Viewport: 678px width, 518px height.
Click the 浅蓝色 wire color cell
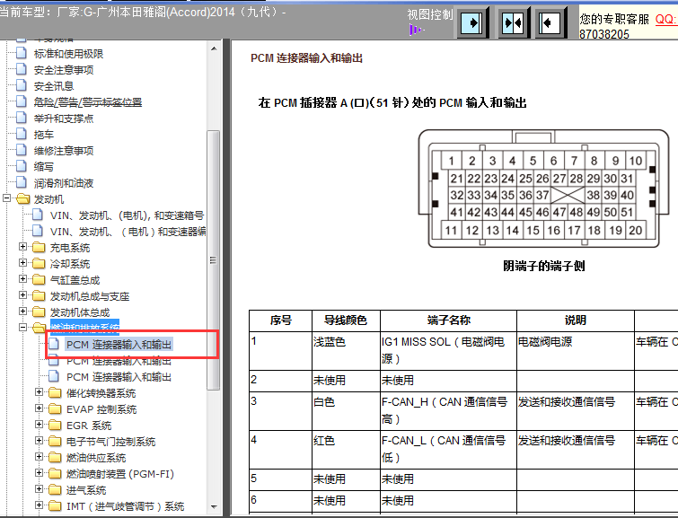coord(346,351)
